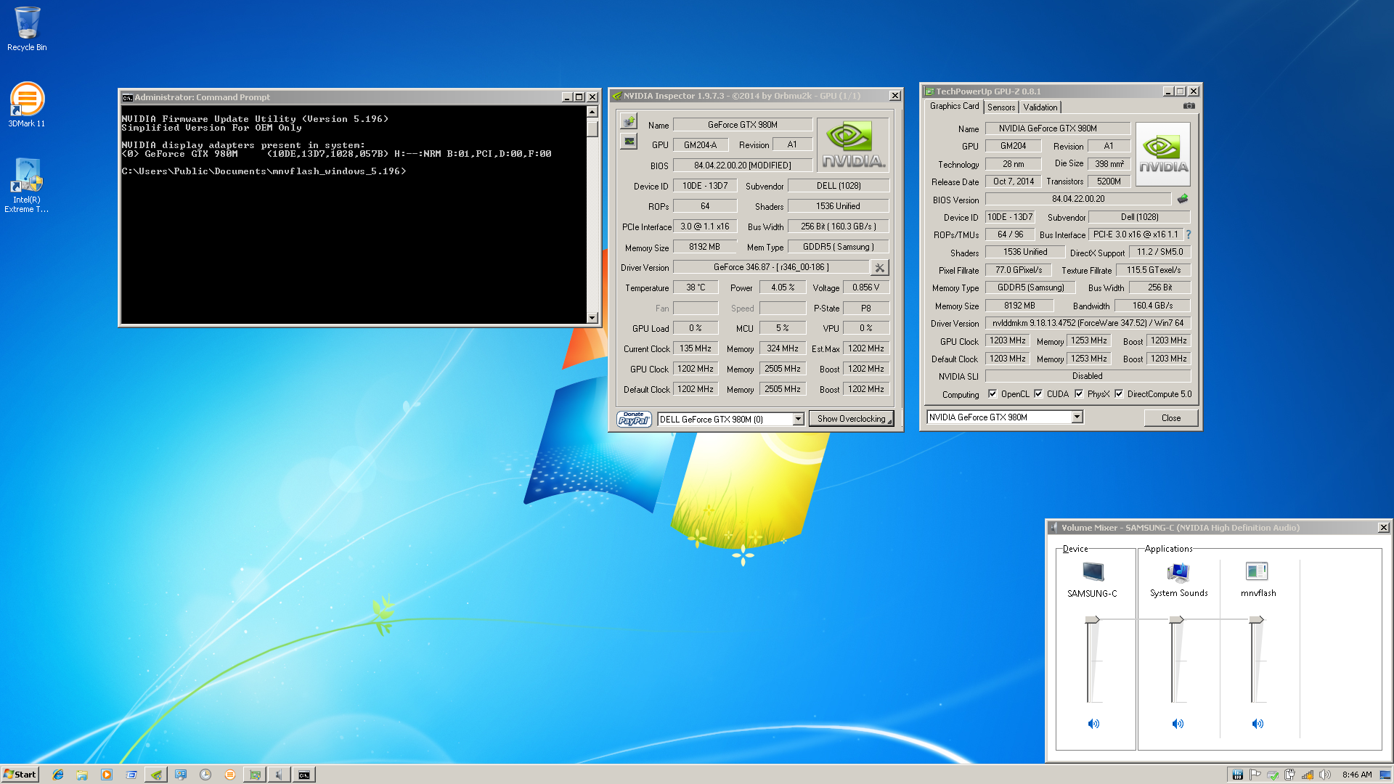Screen dimensions: 1394x784
Task: Click the BIOS save chip icon
Action: click(1183, 199)
